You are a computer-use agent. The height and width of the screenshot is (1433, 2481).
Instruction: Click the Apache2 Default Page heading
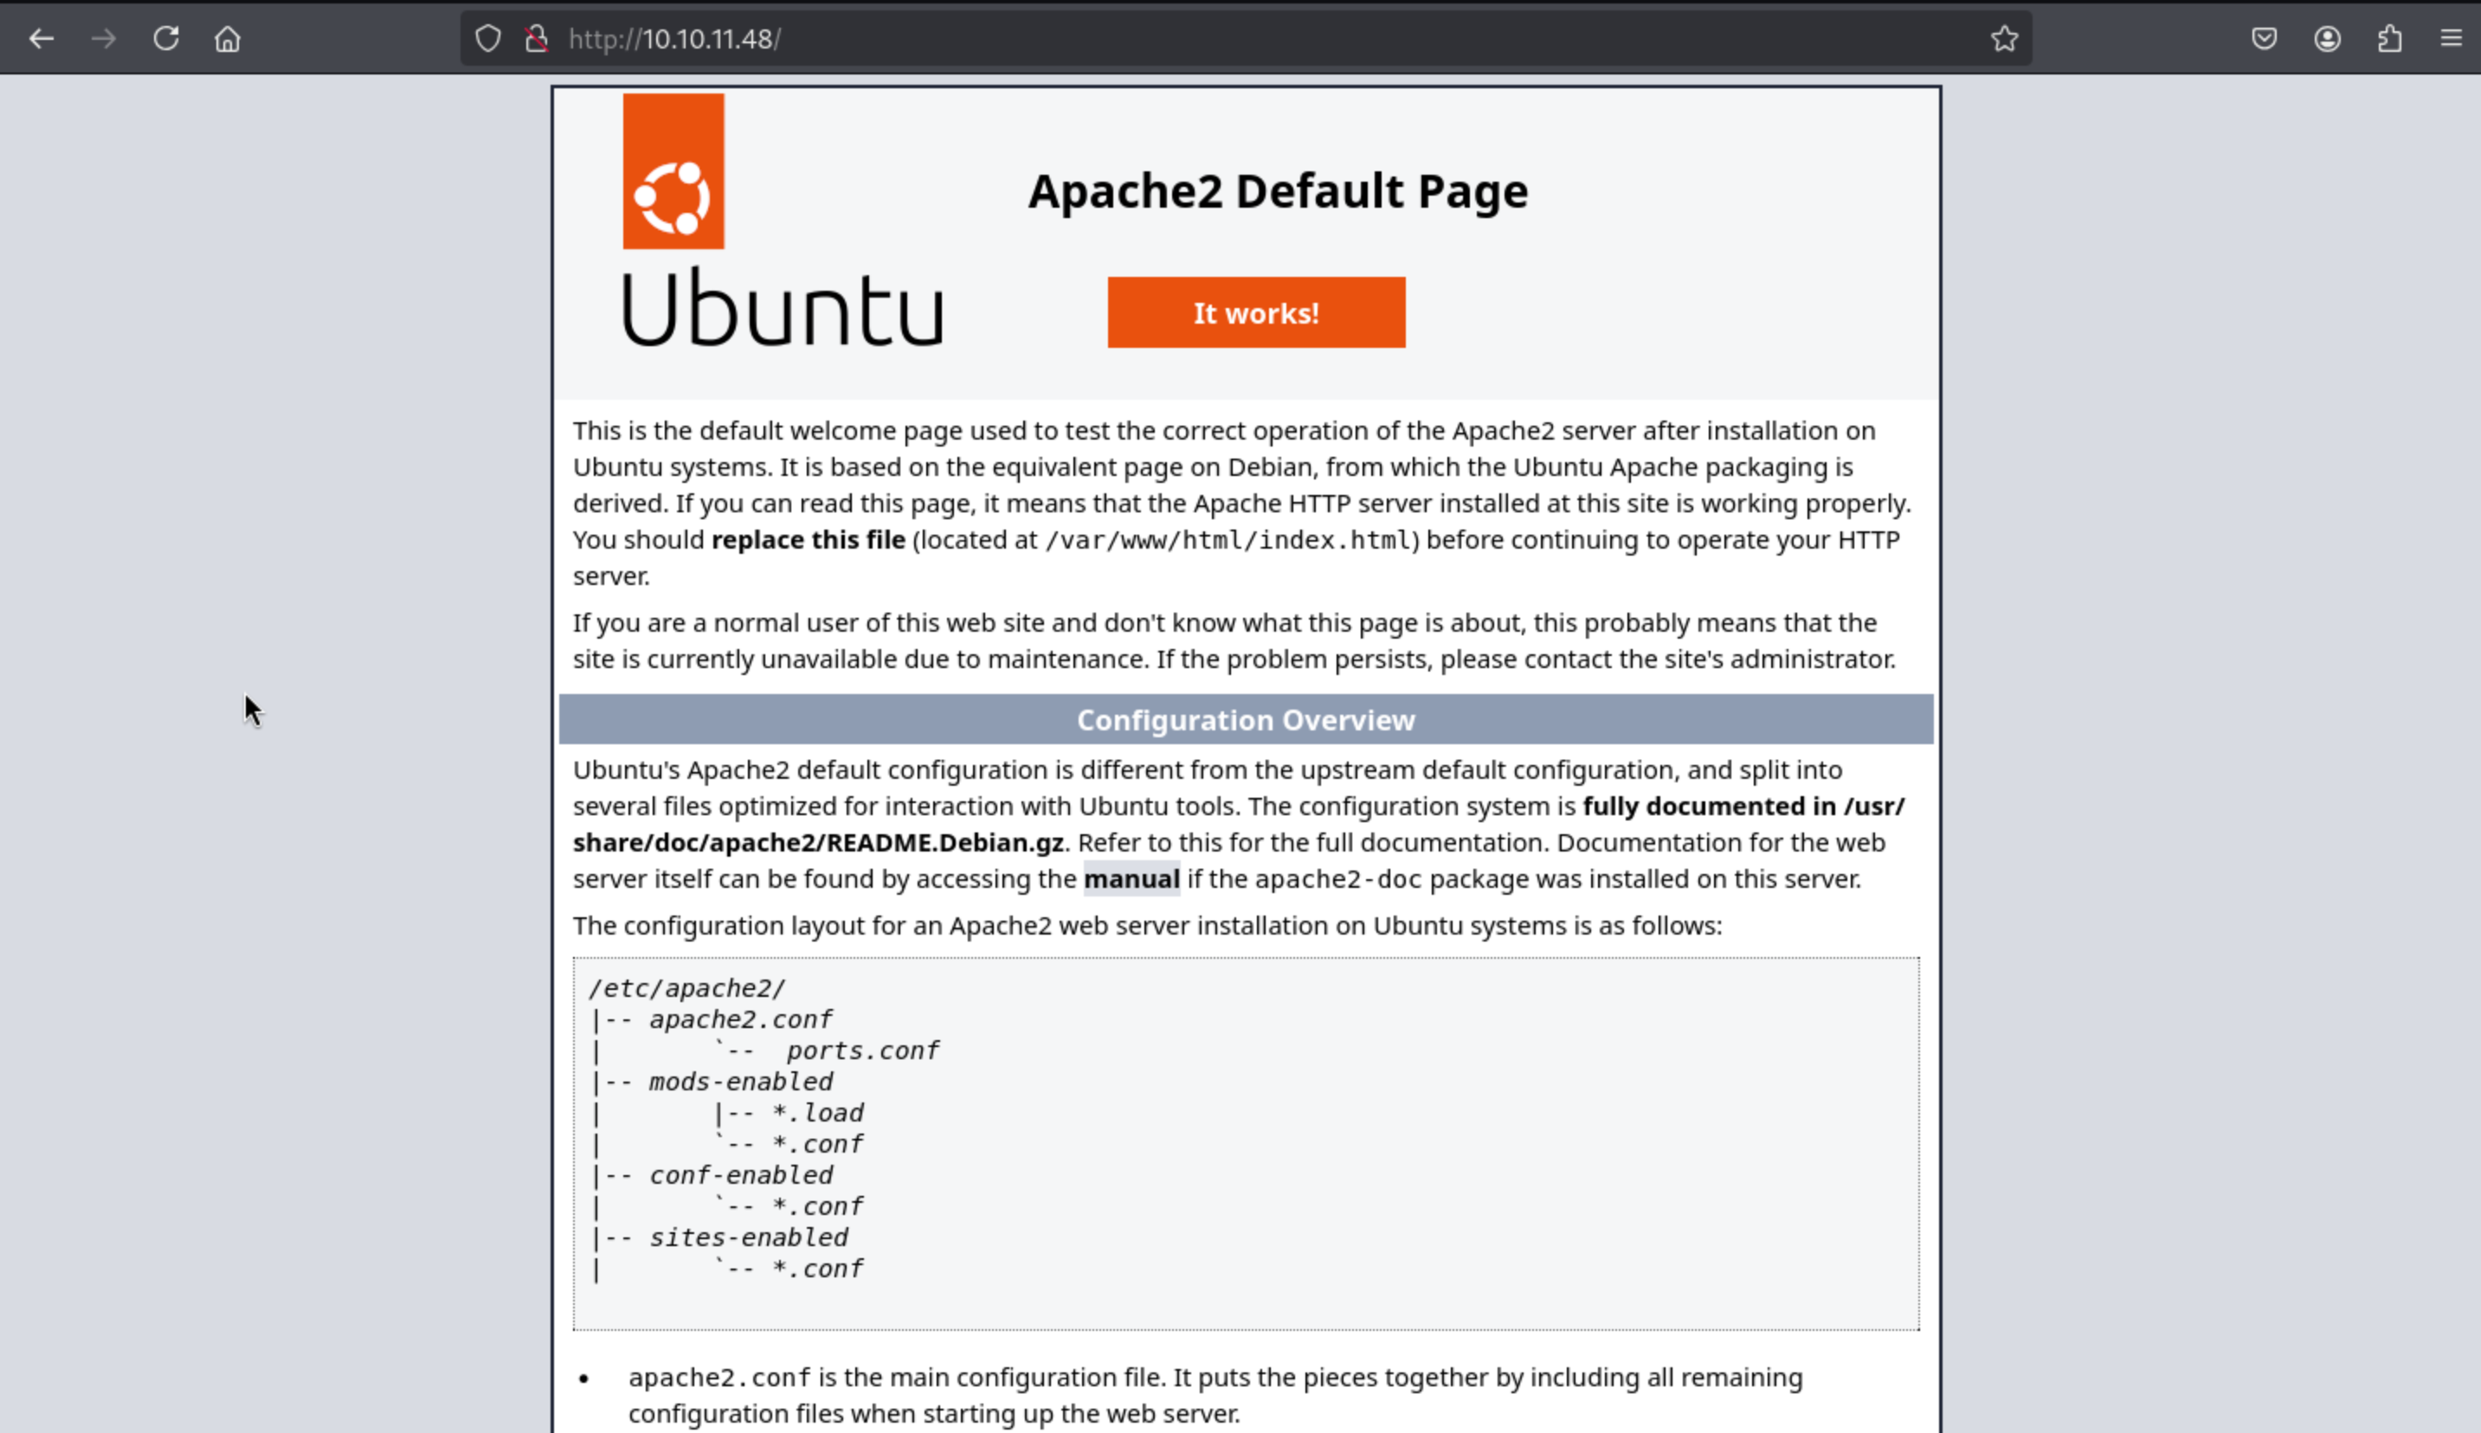coord(1277,191)
